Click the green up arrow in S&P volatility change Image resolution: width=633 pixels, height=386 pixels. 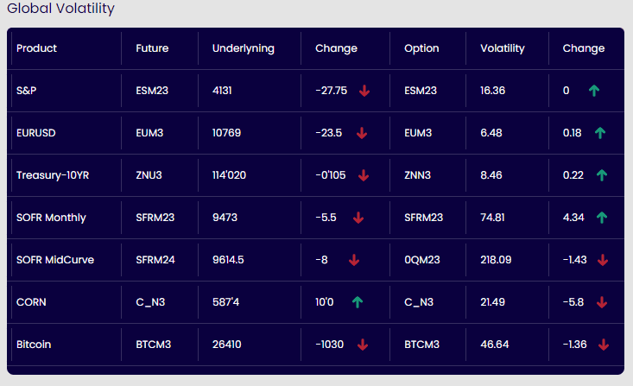coord(593,91)
